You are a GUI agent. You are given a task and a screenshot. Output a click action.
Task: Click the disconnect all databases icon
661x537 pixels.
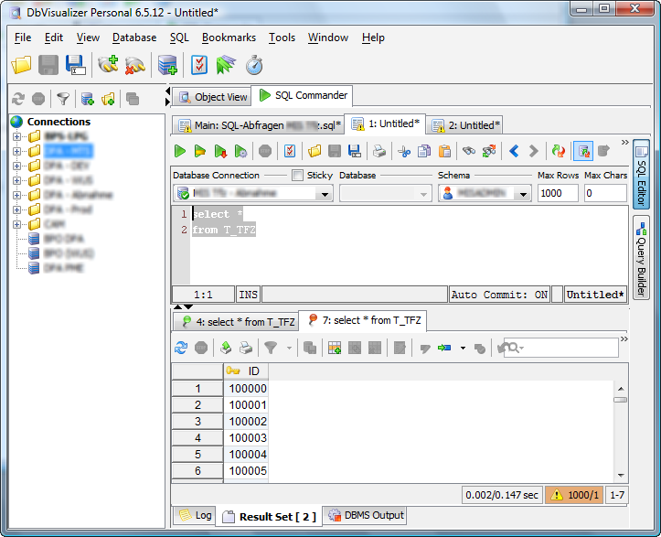click(135, 65)
